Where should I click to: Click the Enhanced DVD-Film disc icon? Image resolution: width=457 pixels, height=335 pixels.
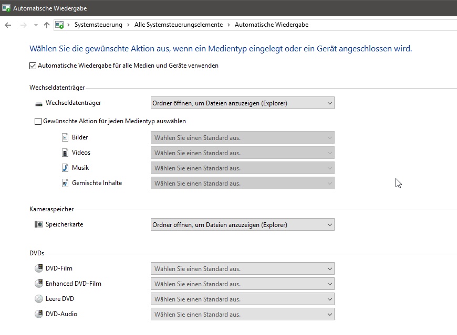[x=38, y=284]
